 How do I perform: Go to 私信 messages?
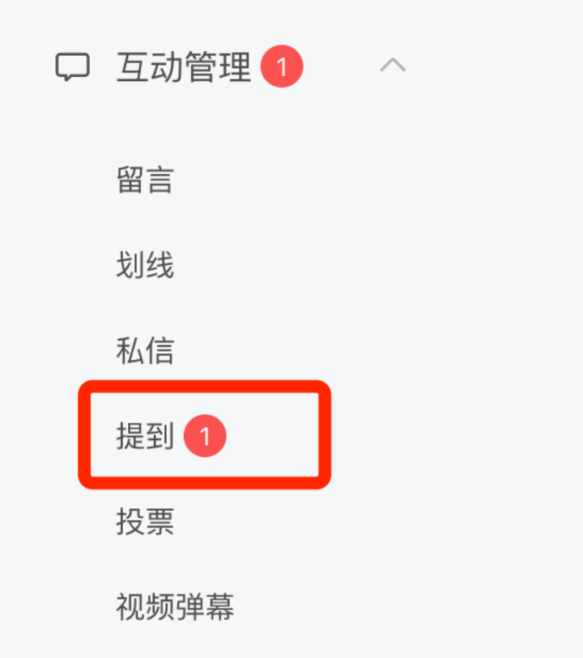point(145,350)
